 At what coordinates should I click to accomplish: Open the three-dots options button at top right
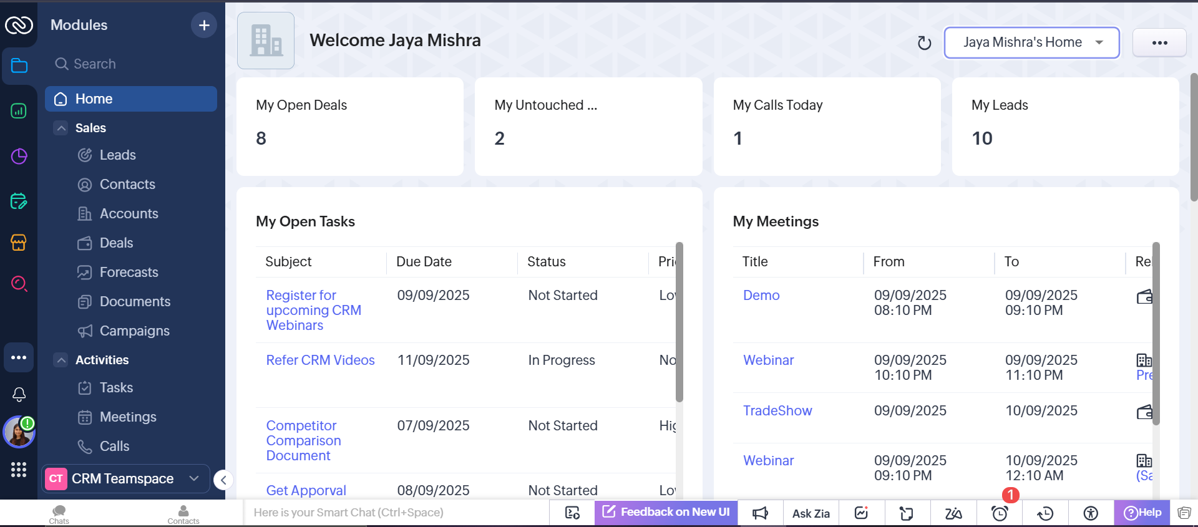point(1159,42)
